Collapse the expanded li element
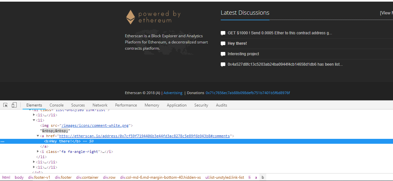The width and height of the screenshot is (393, 181). (34, 120)
